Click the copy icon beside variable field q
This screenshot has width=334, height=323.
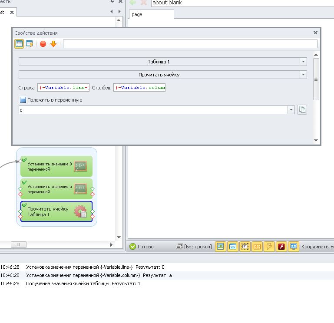302,110
